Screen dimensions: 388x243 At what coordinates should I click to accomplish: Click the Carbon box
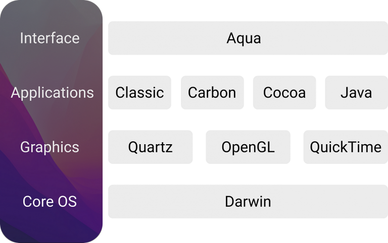pyautogui.click(x=212, y=93)
